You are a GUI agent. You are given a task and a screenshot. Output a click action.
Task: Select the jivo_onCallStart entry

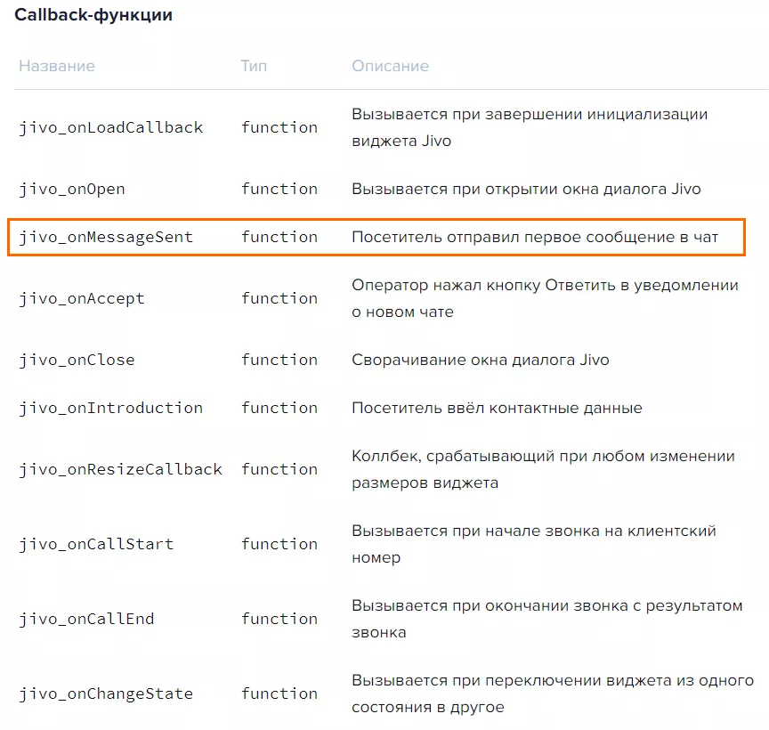point(96,545)
